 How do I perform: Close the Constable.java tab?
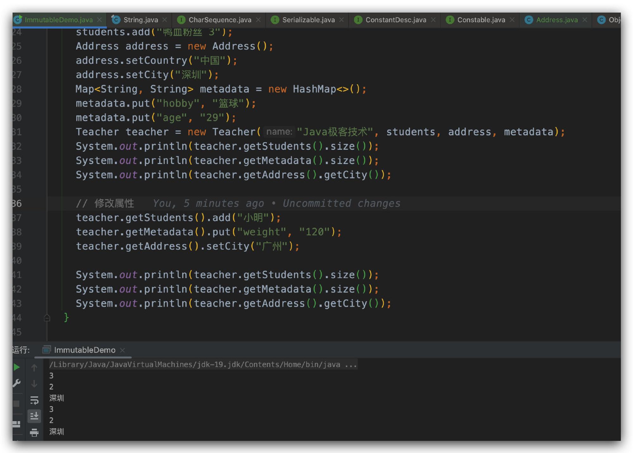[x=512, y=20]
